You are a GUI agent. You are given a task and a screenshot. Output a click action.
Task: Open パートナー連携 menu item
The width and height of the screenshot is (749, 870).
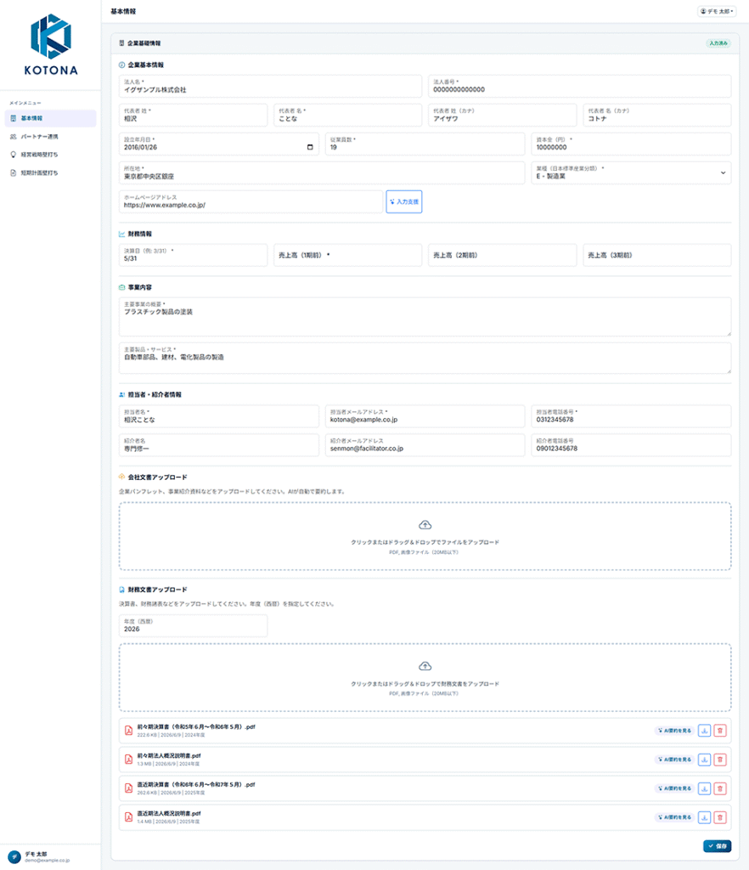50,137
